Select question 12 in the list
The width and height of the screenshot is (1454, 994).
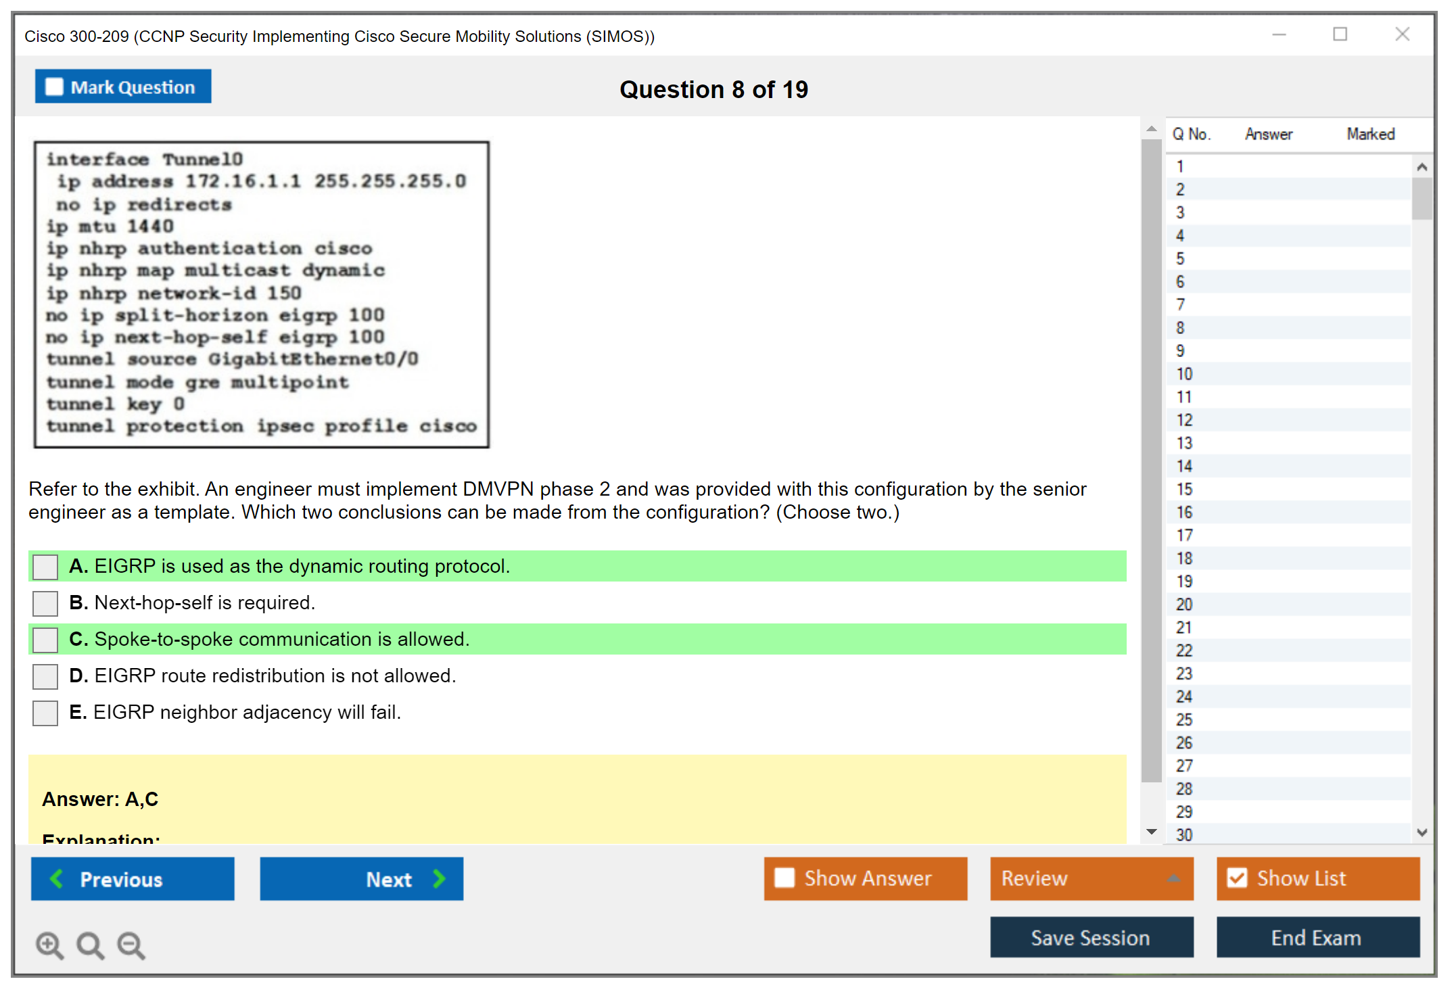click(x=1184, y=420)
